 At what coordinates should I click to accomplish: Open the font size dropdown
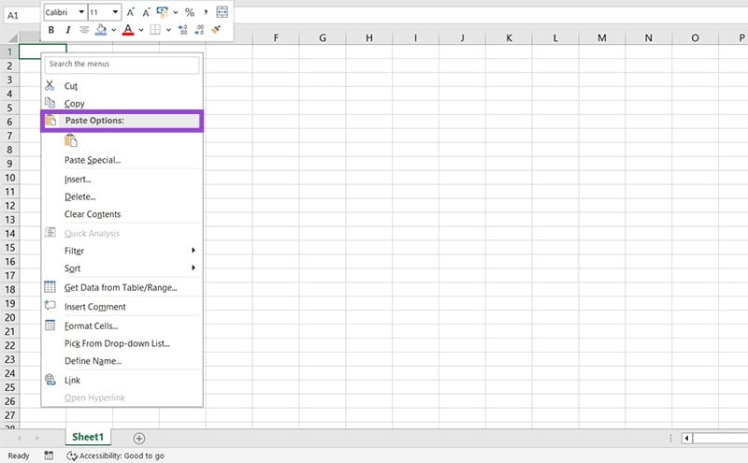116,12
